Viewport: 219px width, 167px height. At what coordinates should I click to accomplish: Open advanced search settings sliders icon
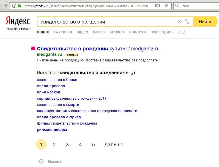coord(188,22)
